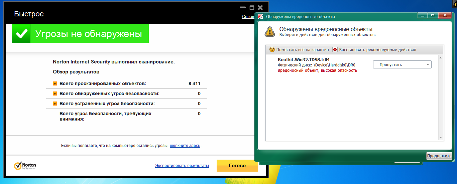
Task: Click Выберите действие для обнаруженных объектов text
Action: pyautogui.click(x=327, y=34)
